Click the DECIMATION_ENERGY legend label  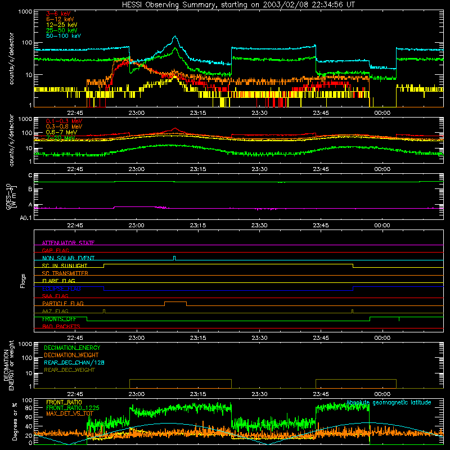click(72, 348)
